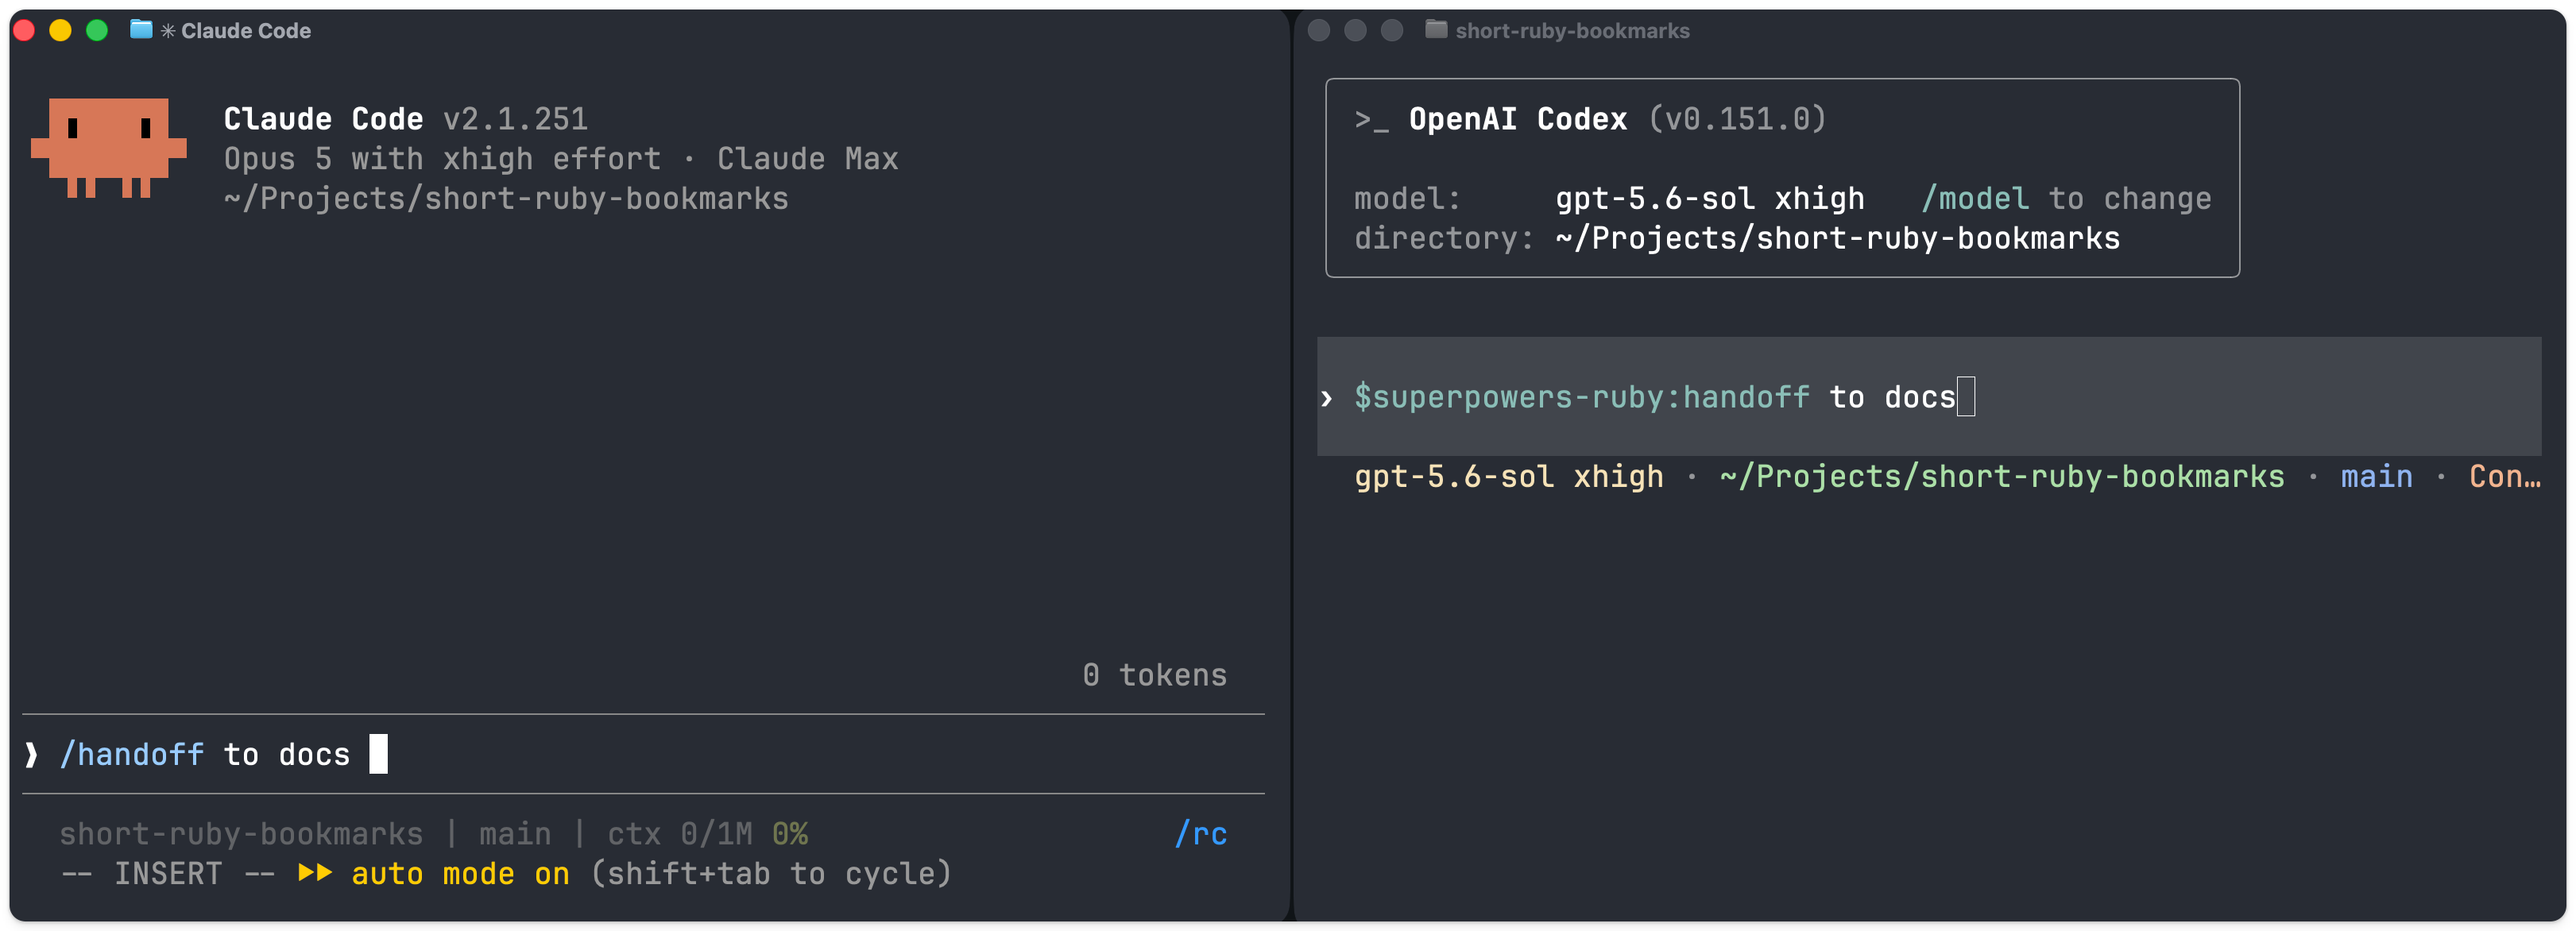The width and height of the screenshot is (2576, 931).
Task: Toggle auto mode on status text
Action: click(x=460, y=874)
